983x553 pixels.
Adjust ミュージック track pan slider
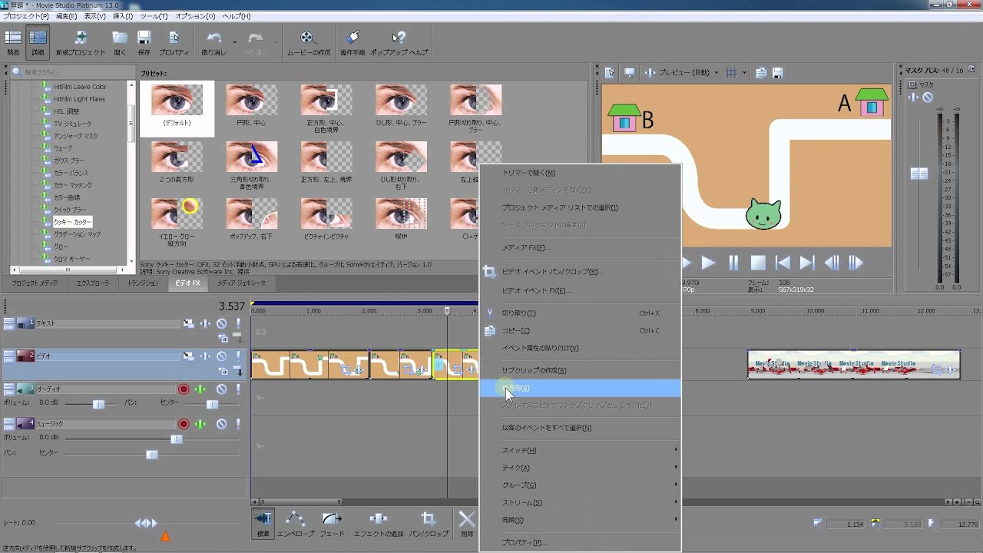coord(151,455)
